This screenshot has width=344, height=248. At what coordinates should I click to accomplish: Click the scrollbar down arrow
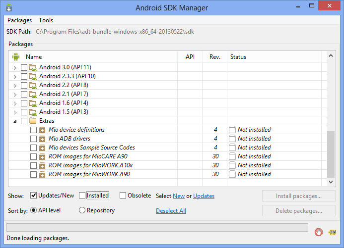click(331, 182)
